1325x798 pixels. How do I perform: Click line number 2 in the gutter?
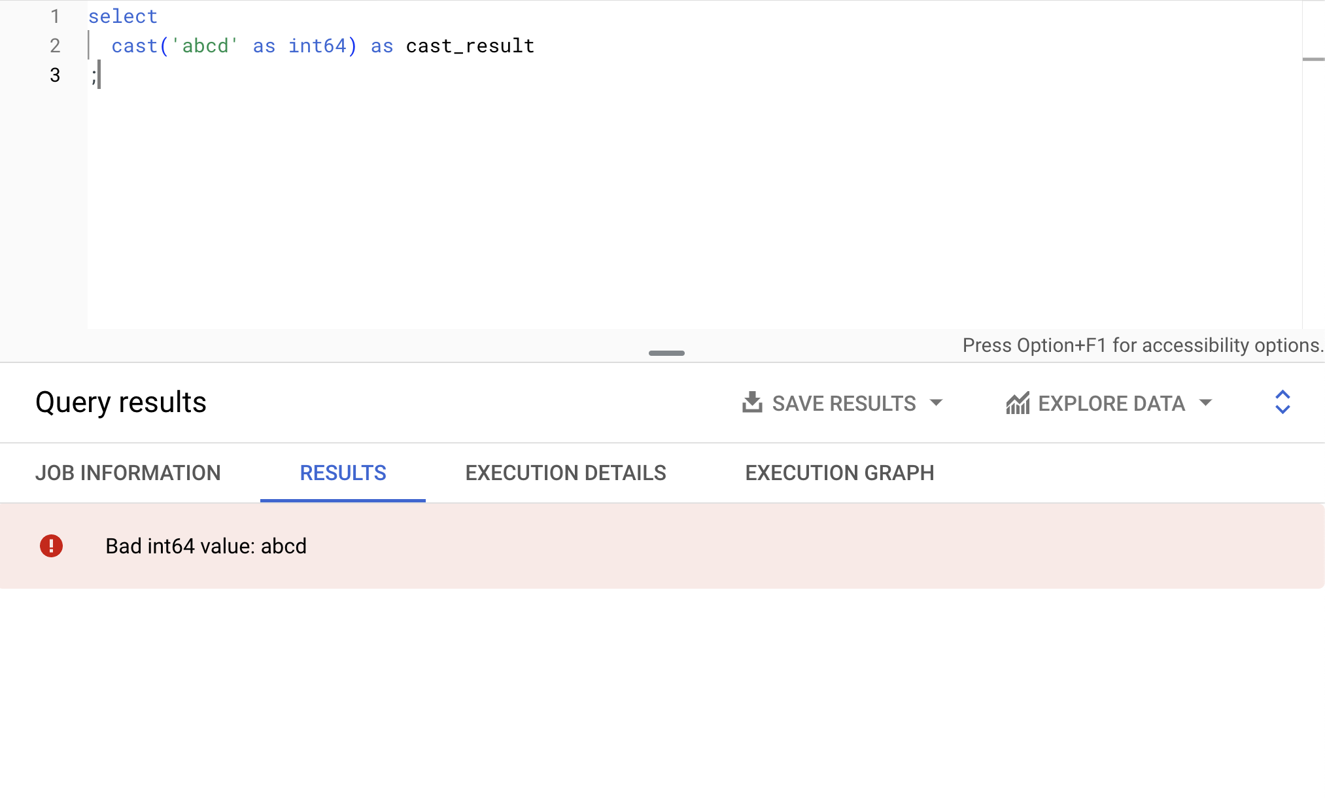point(55,46)
